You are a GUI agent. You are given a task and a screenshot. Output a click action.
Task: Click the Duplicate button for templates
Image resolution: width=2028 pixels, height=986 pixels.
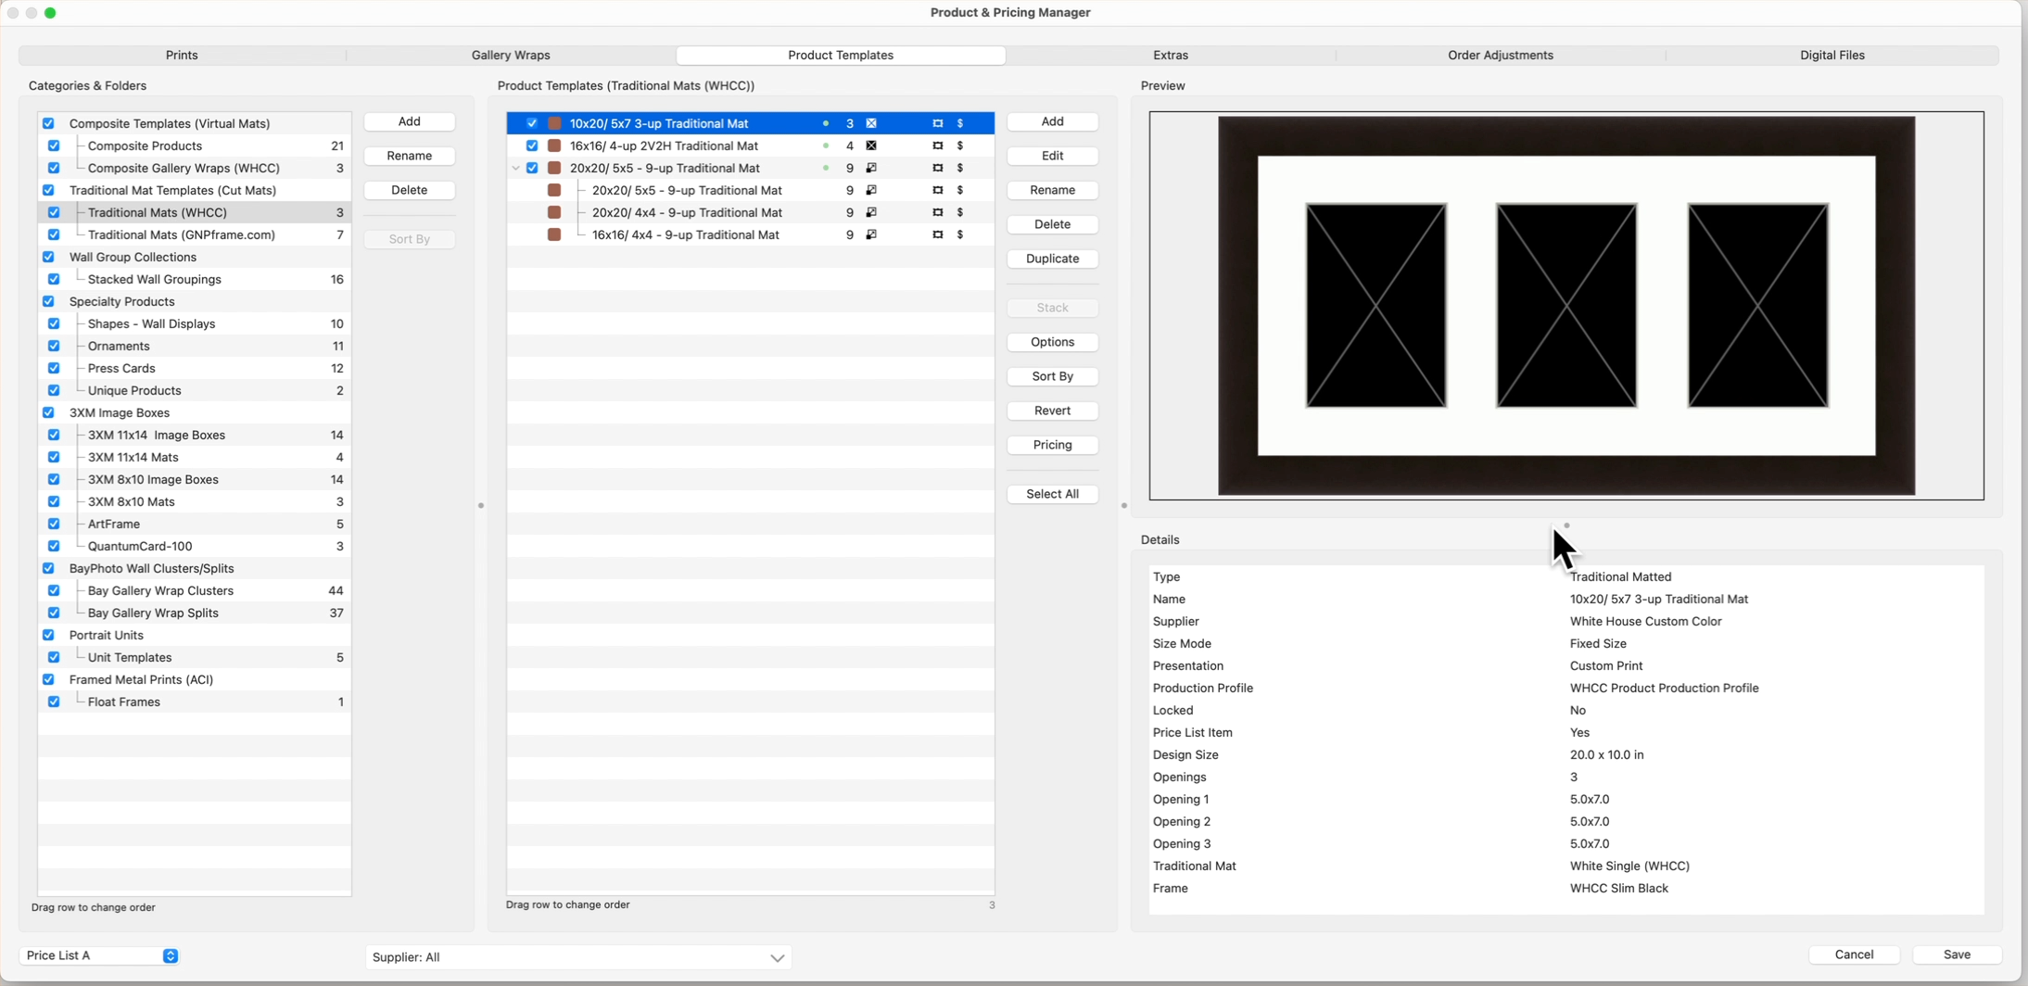pos(1052,259)
